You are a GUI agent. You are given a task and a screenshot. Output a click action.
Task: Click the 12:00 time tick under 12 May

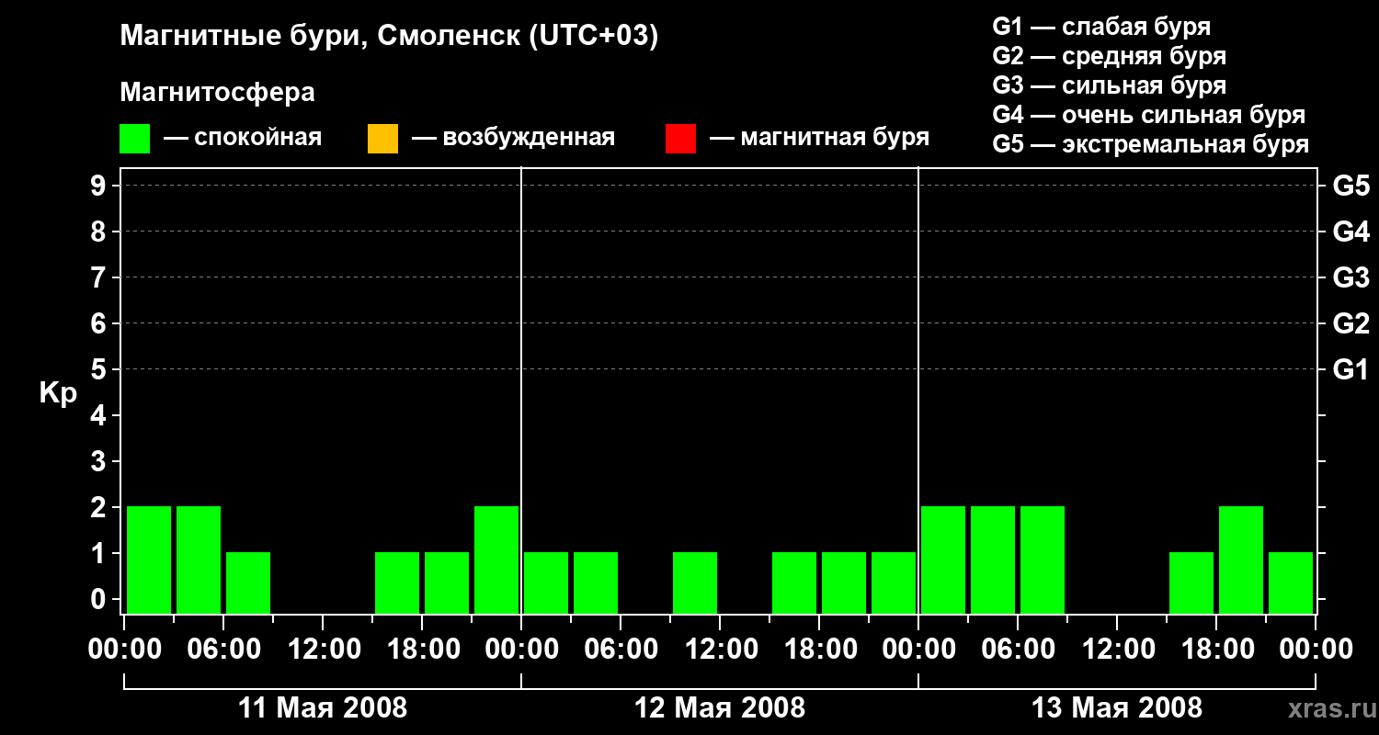(x=720, y=650)
